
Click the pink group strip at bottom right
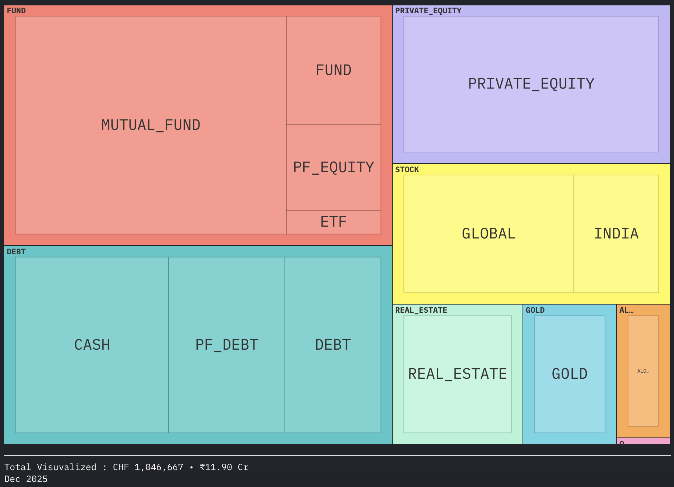click(646, 441)
